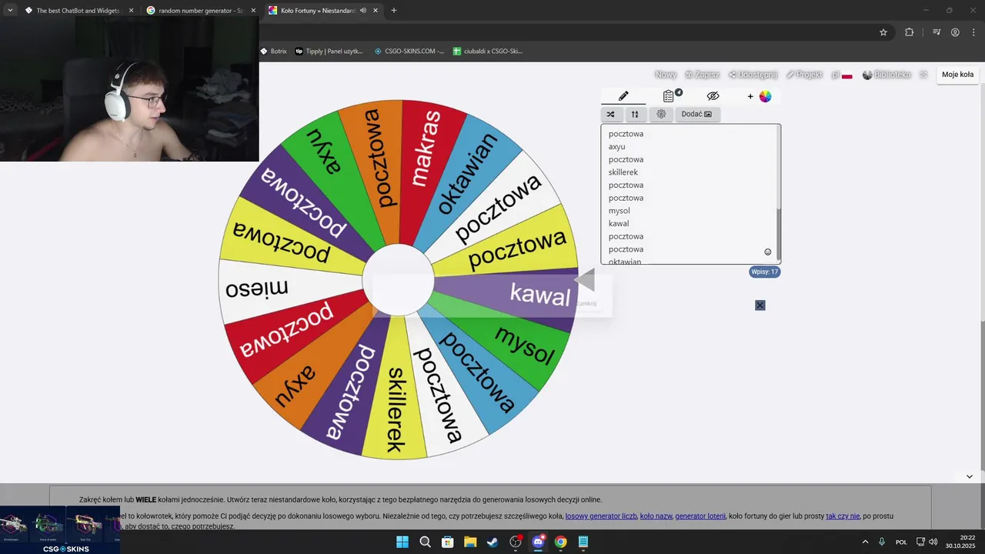Open Google Chrome taskbar icon
The width and height of the screenshot is (985, 554).
click(x=560, y=542)
